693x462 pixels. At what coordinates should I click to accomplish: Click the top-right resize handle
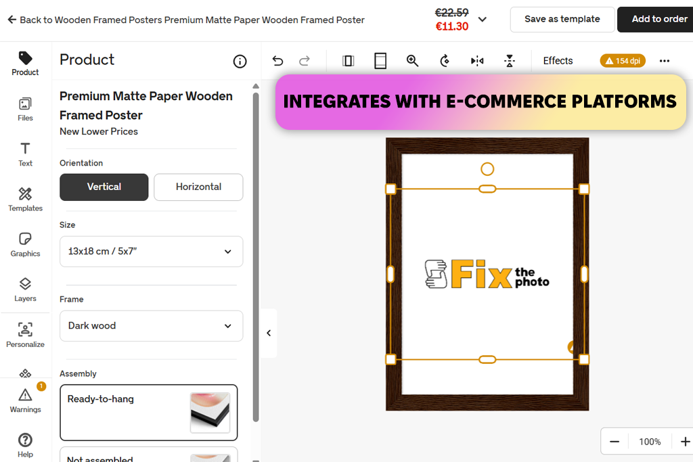point(584,189)
